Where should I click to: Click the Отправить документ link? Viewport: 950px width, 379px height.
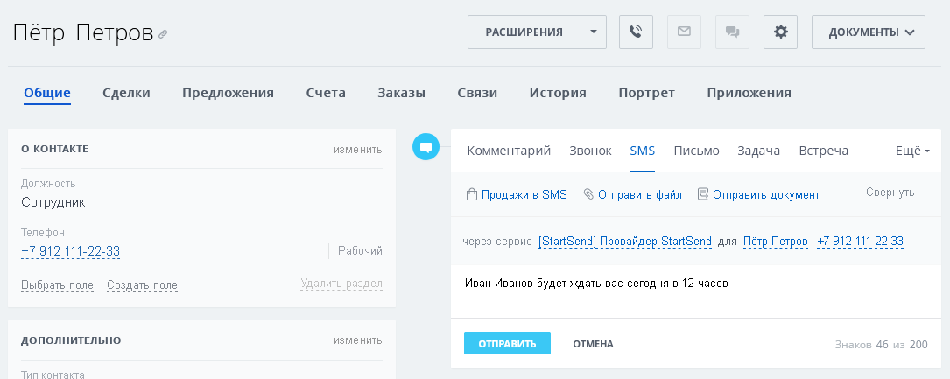(x=765, y=194)
